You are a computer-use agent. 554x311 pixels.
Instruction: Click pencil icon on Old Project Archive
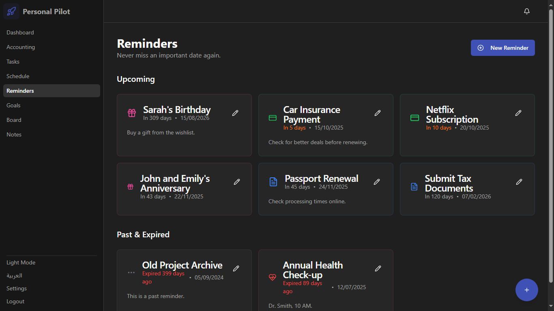(x=236, y=268)
